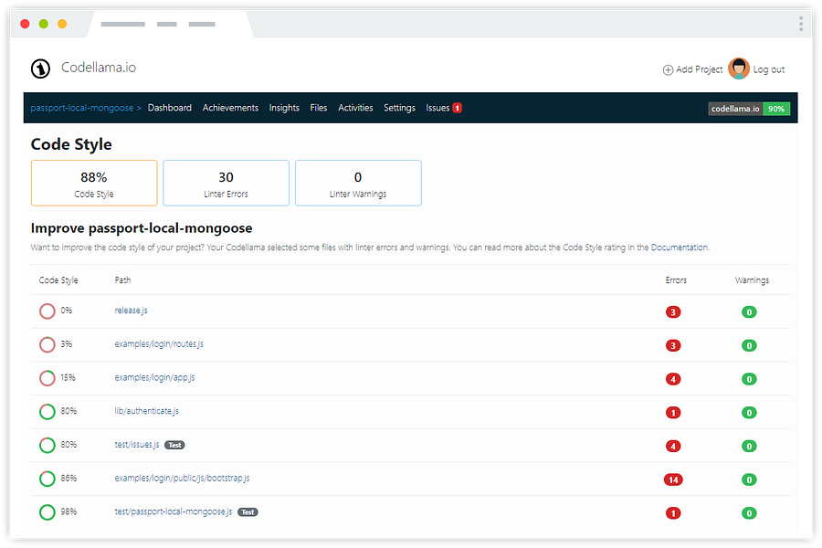Click the browser three-dot menu icon
This screenshot has height=548, width=822.
tap(800, 24)
